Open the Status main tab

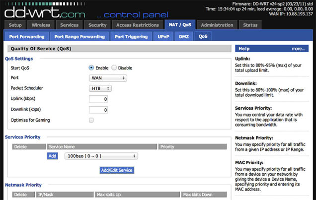[250, 25]
